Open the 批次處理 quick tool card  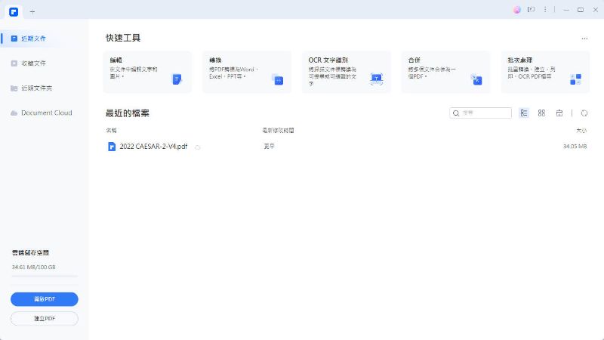click(x=545, y=72)
